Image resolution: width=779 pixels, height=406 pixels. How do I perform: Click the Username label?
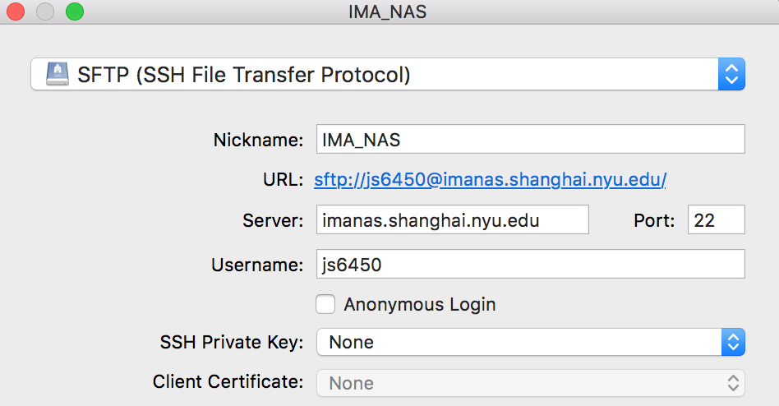257,265
